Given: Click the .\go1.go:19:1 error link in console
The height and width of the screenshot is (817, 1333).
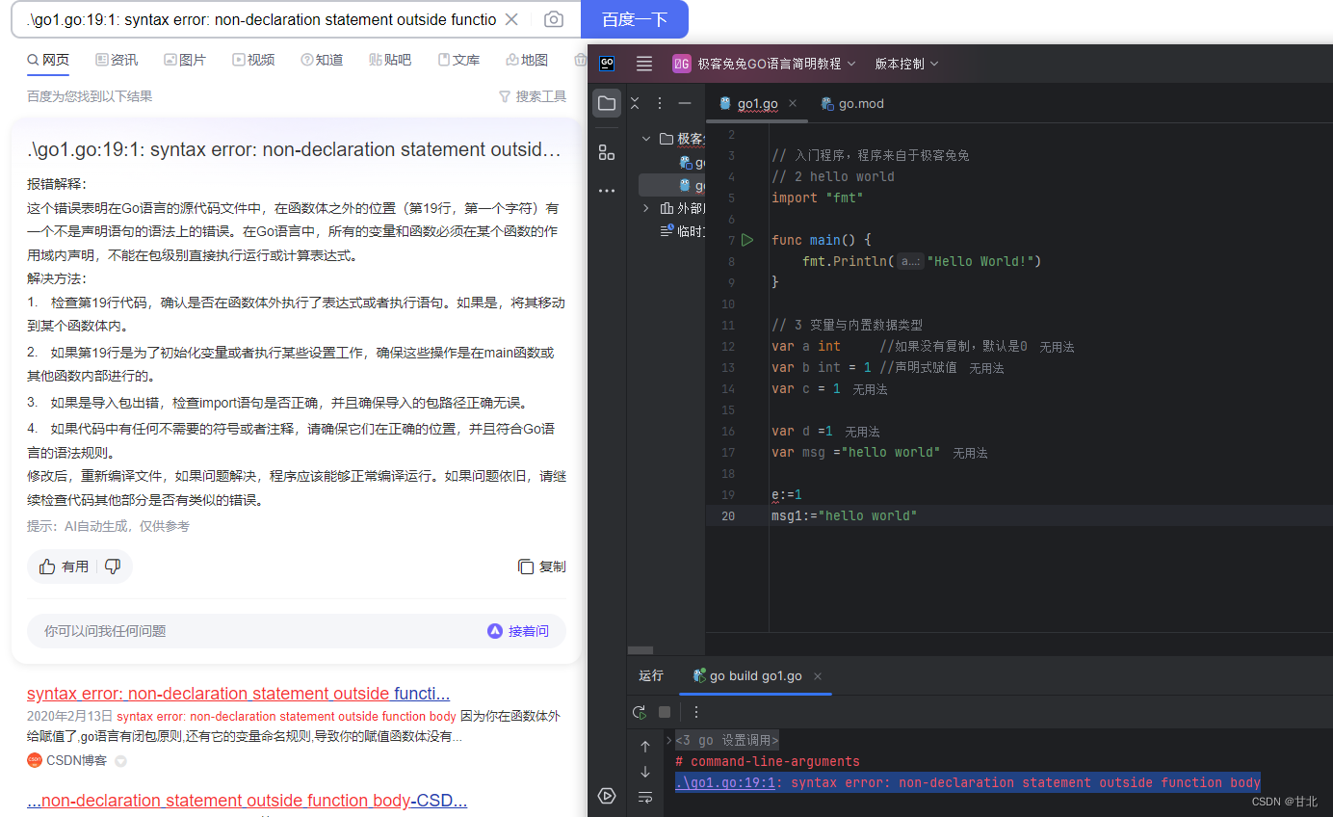Looking at the screenshot, I should coord(725,782).
